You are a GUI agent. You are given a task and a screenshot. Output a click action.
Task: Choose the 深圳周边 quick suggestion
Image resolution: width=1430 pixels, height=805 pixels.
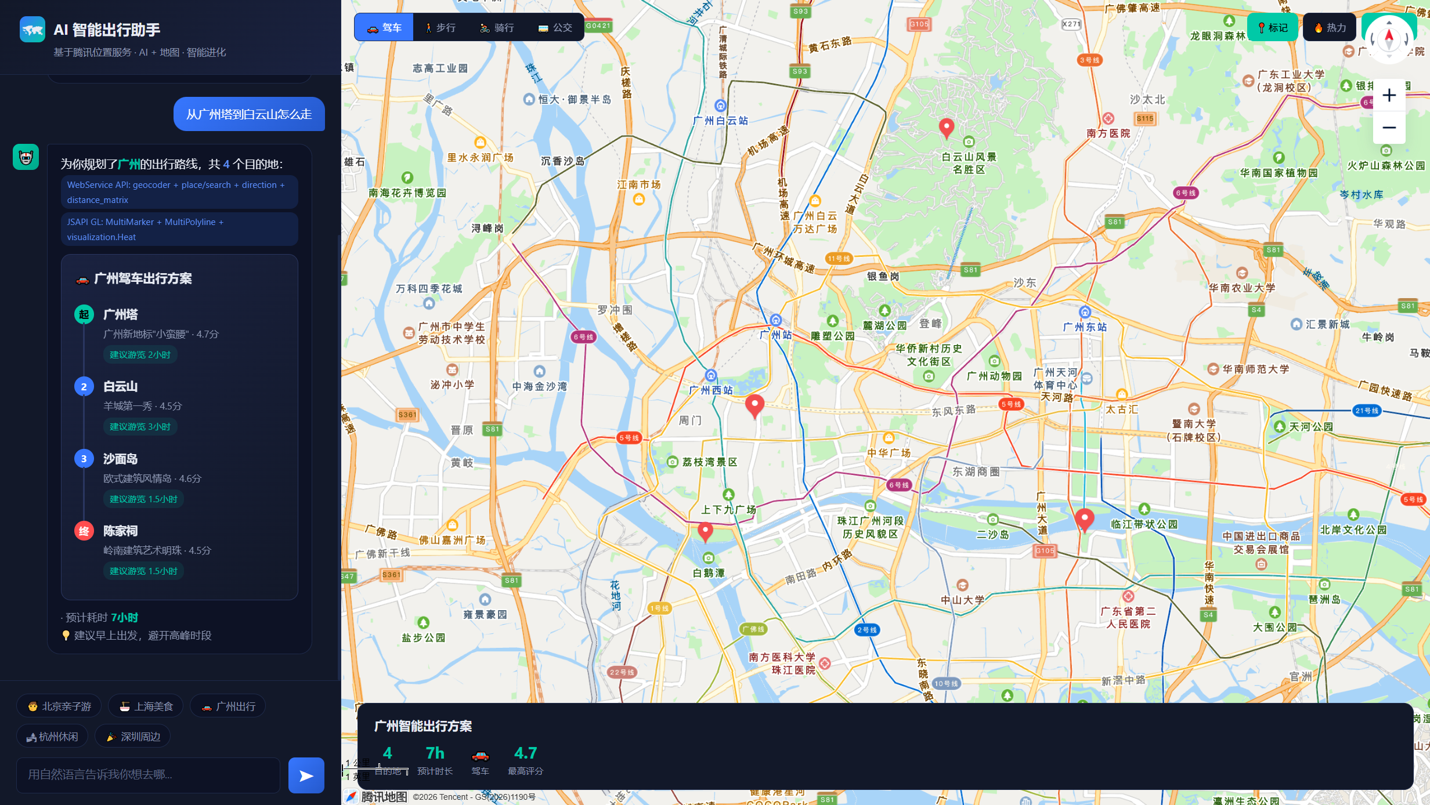point(132,736)
